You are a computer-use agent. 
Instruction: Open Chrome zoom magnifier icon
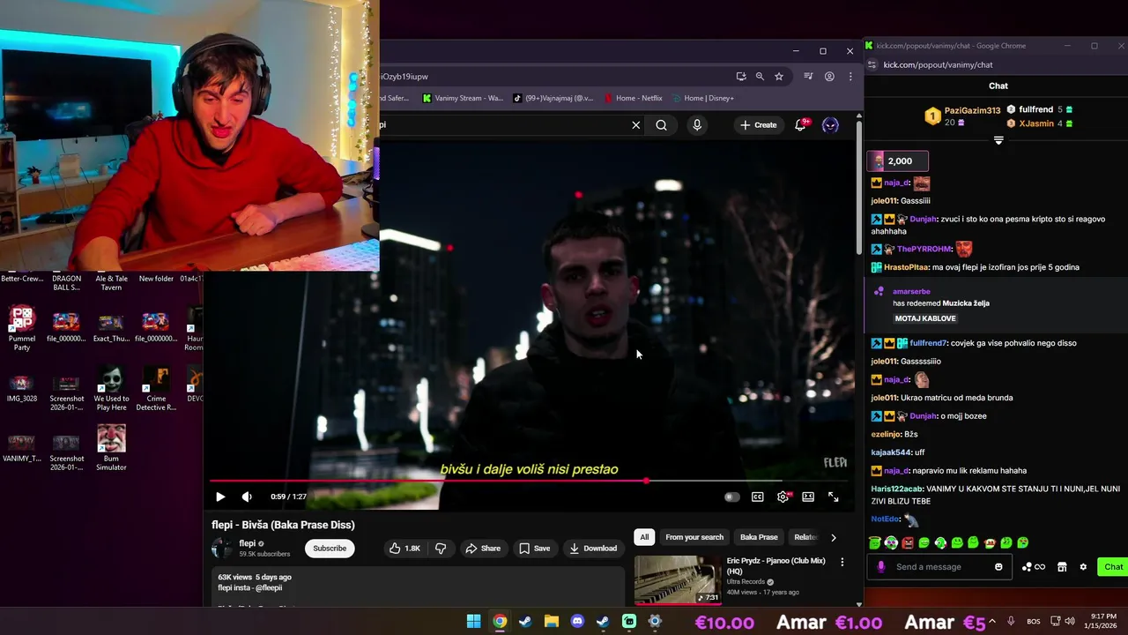tap(760, 77)
